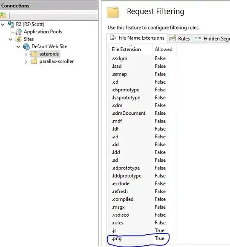
Task: Click the File Name Extensions tab icon
Action: click(x=113, y=38)
